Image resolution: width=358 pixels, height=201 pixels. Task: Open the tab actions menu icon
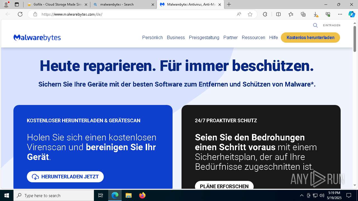point(17,4)
